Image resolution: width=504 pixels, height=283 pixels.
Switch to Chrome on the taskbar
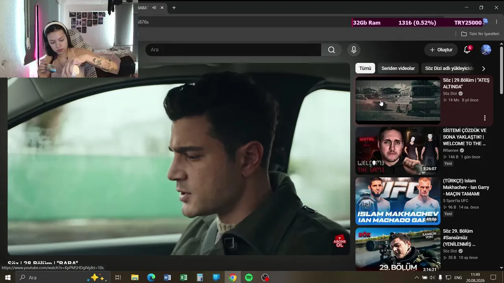point(233,277)
